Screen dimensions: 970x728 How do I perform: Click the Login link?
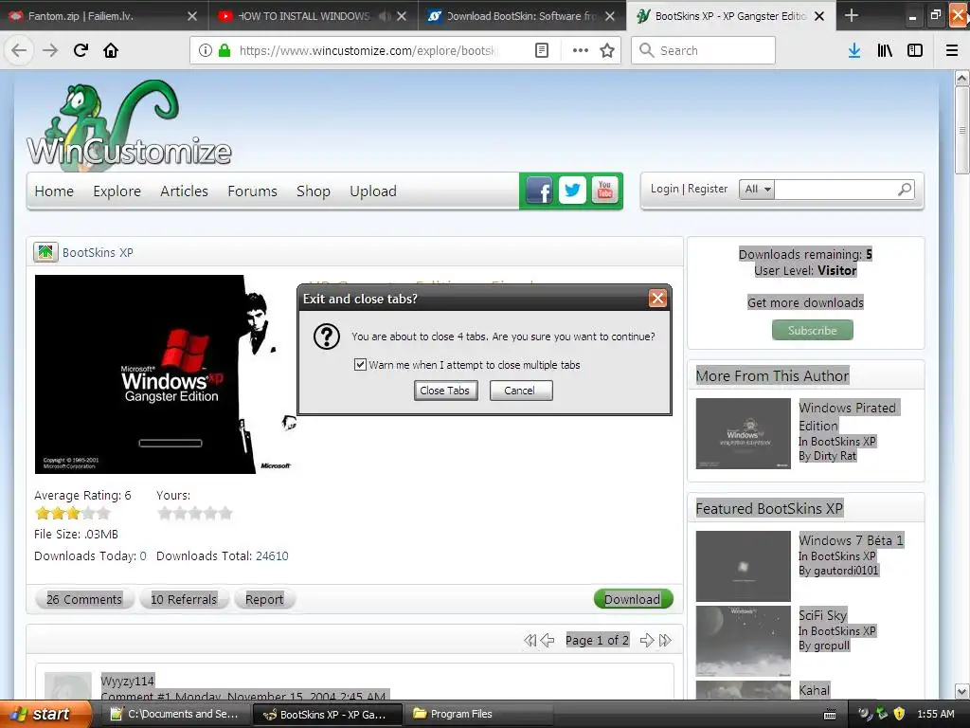click(664, 189)
